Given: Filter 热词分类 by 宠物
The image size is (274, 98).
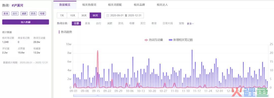Looking at the screenshot, I should (181, 23).
